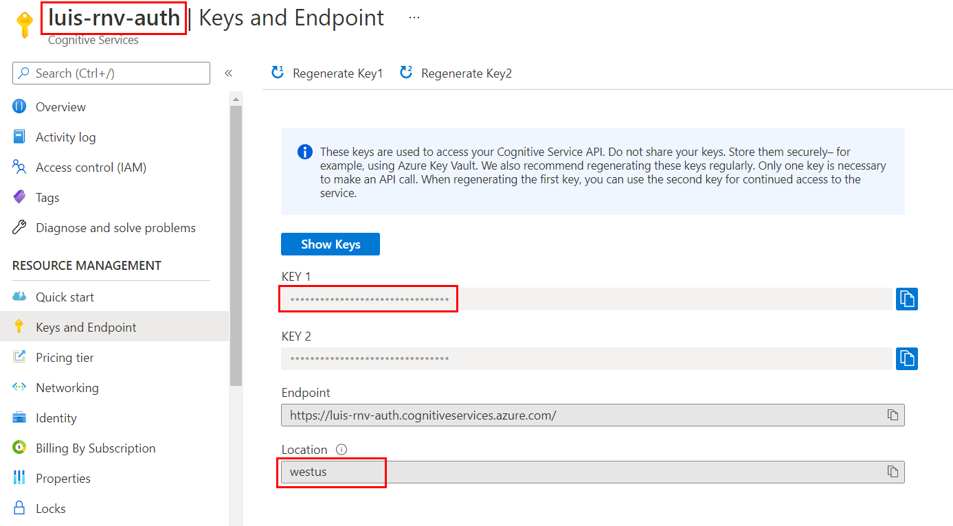Click the Locks padlock icon
The width and height of the screenshot is (953, 526).
click(x=19, y=508)
